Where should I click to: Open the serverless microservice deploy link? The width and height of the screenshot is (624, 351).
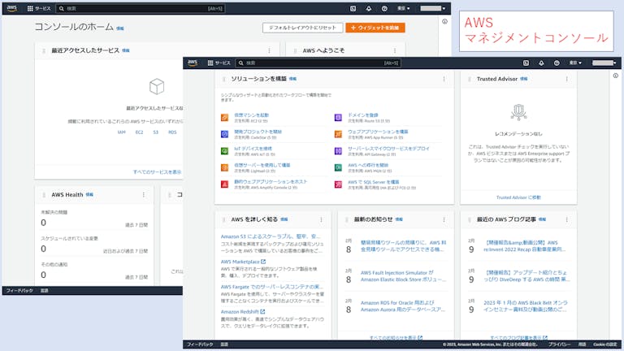pos(388,149)
